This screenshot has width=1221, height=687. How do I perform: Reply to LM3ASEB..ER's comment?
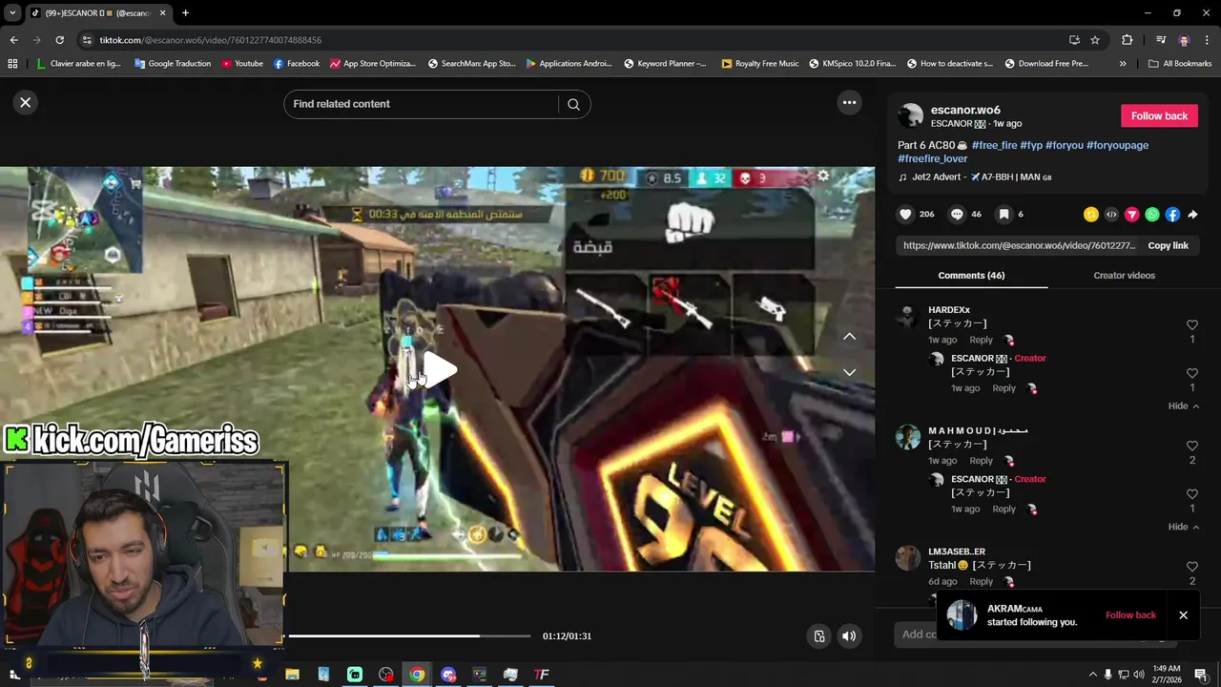click(981, 581)
